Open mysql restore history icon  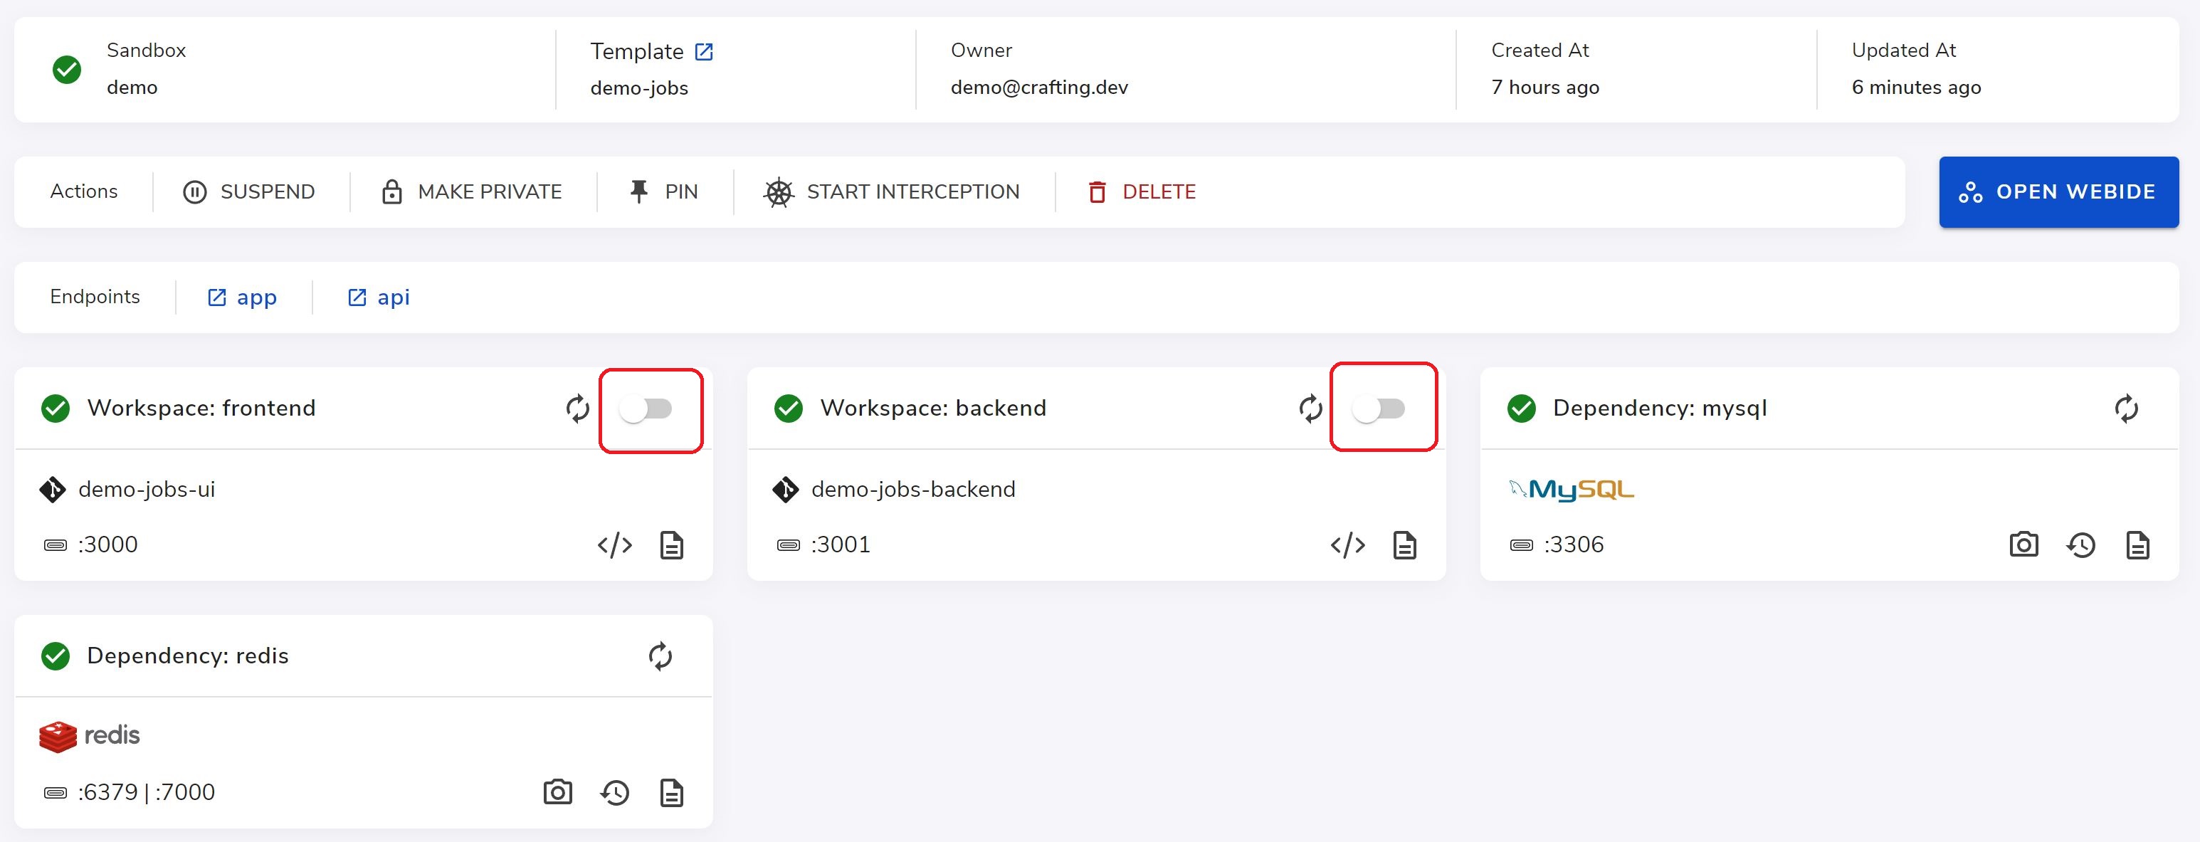[2080, 544]
